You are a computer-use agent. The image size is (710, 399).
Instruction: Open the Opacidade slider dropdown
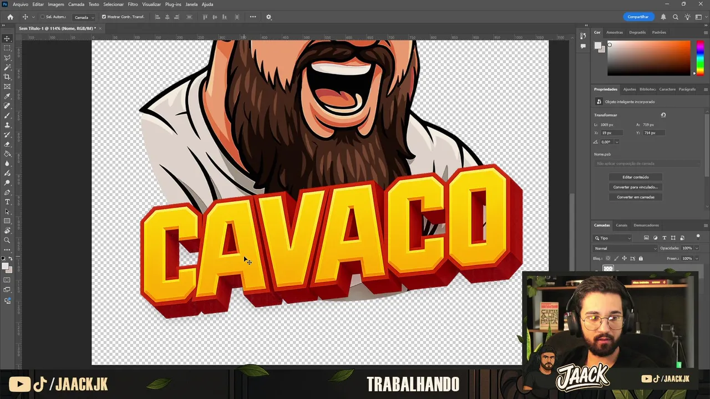[697, 248]
